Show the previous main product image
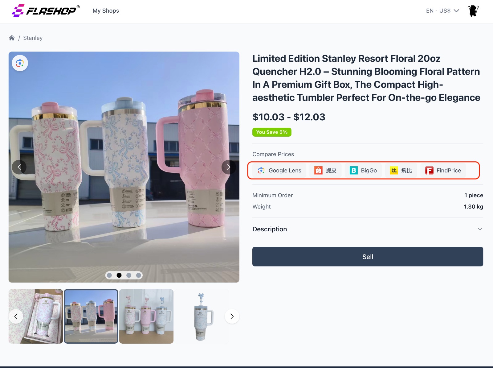The height and width of the screenshot is (368, 493). [x=19, y=167]
